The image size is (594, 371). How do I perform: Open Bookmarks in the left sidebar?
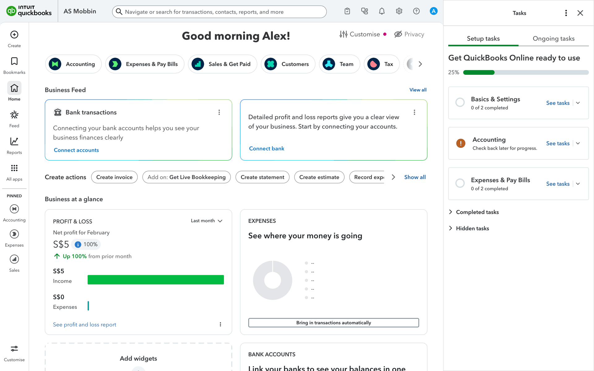14,61
